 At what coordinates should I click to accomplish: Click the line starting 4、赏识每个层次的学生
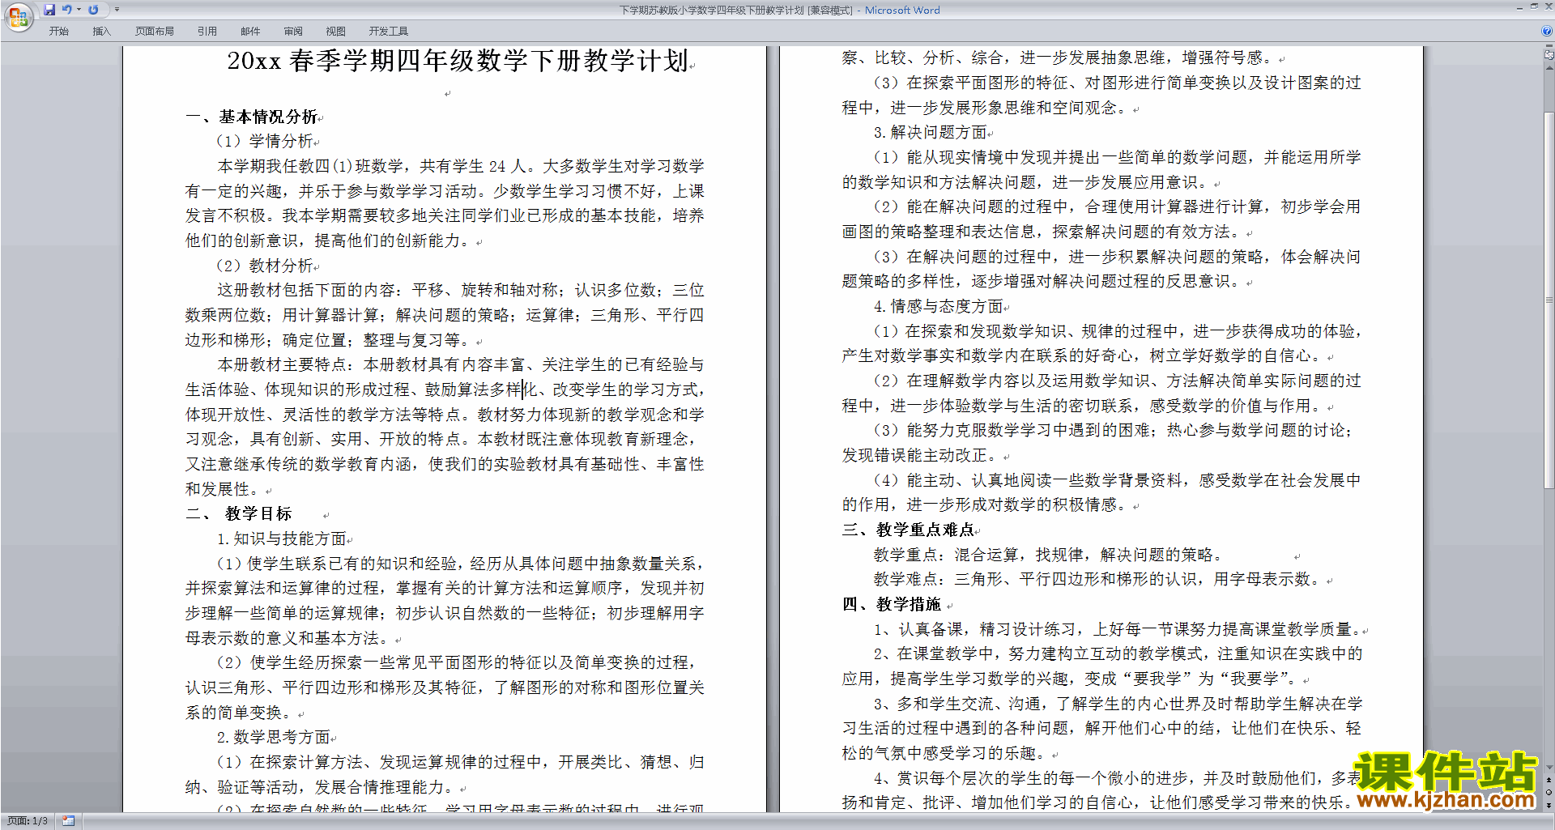[x=1118, y=778]
